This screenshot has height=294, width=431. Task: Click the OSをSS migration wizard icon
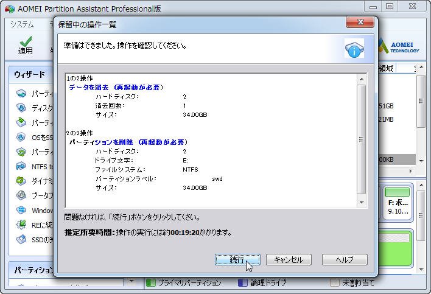(21, 137)
